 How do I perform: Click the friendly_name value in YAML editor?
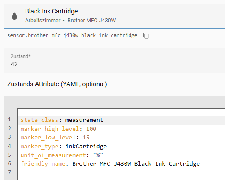pyautogui.click(x=136, y=164)
